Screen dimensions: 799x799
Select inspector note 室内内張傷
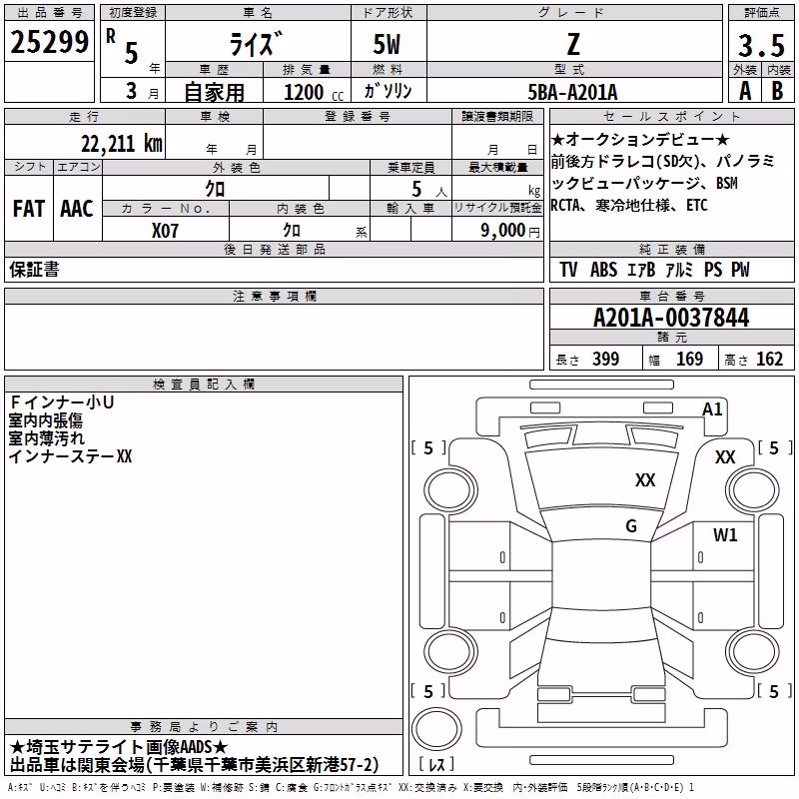point(46,420)
